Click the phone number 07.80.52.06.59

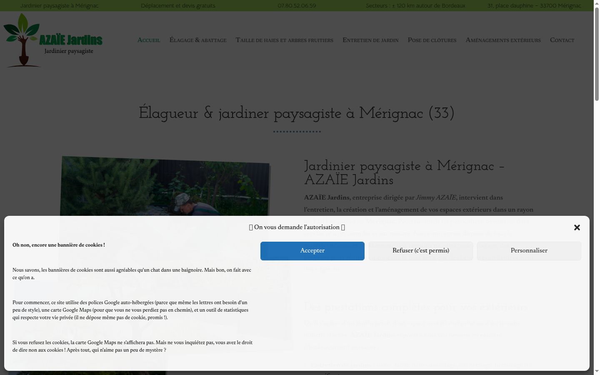pos(297,6)
